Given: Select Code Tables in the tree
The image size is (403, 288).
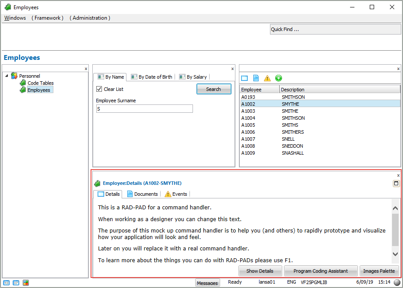Looking at the screenshot, I should tap(40, 83).
